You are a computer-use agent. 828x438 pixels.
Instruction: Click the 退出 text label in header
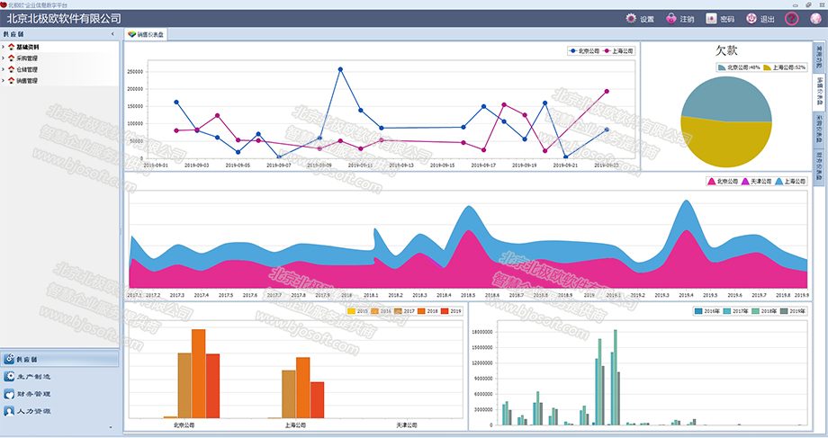pyautogui.click(x=768, y=19)
